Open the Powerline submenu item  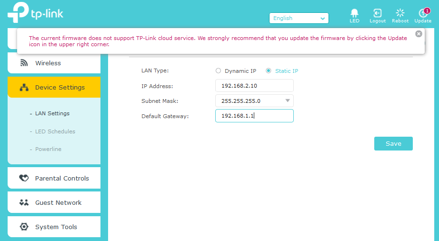click(48, 149)
